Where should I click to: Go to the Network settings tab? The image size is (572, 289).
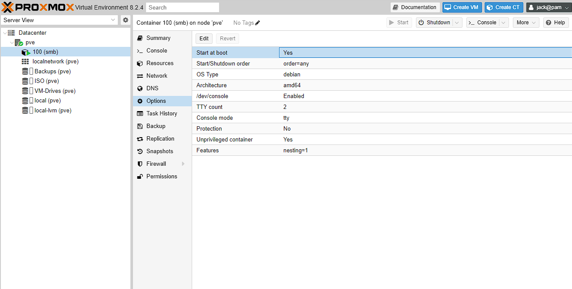click(x=156, y=76)
